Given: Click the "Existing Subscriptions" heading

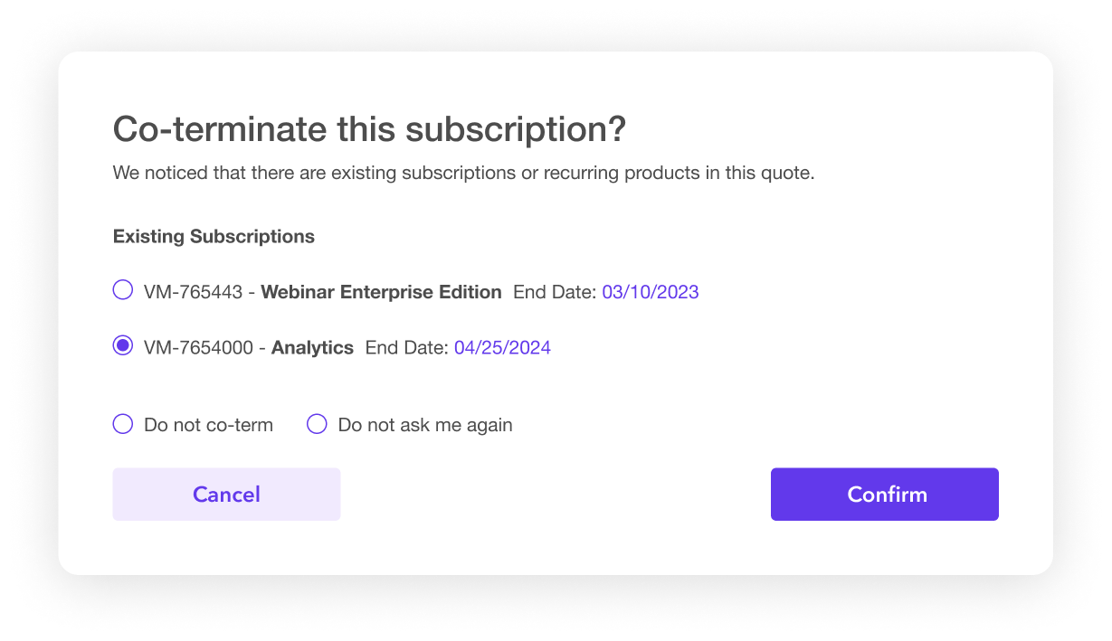Looking at the screenshot, I should (x=214, y=237).
